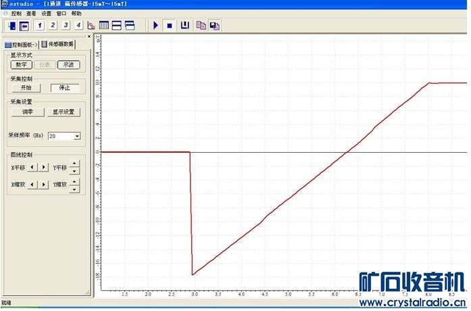
Task: Click the 开始 acquisition button
Action: click(26, 88)
